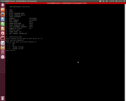Screen dimensions: 126x101
Task: Open the mail envelope indicator menu
Action: [100, 1]
